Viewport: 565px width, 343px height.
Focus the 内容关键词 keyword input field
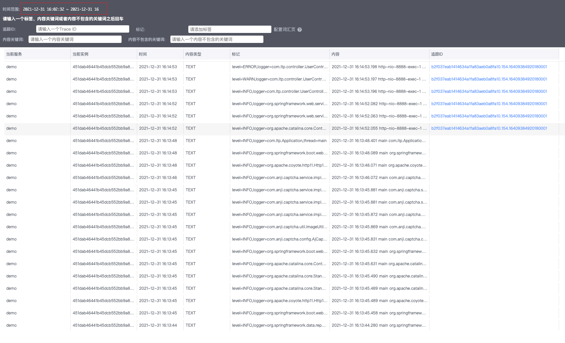75,39
